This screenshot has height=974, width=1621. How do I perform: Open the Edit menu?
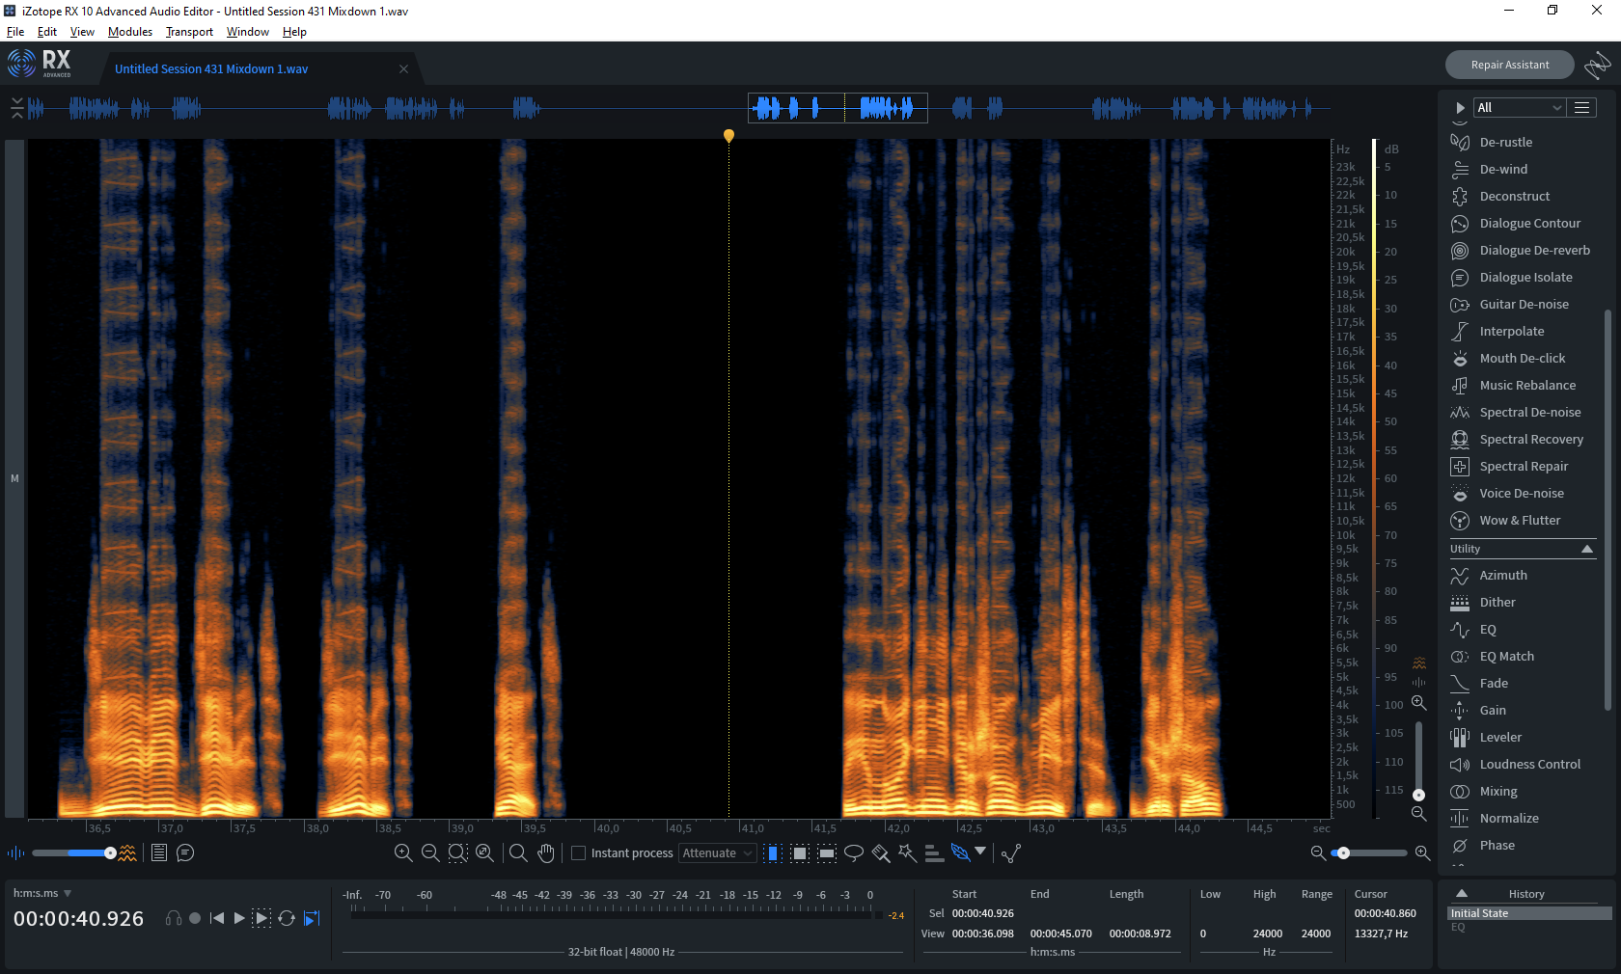[x=47, y=32]
